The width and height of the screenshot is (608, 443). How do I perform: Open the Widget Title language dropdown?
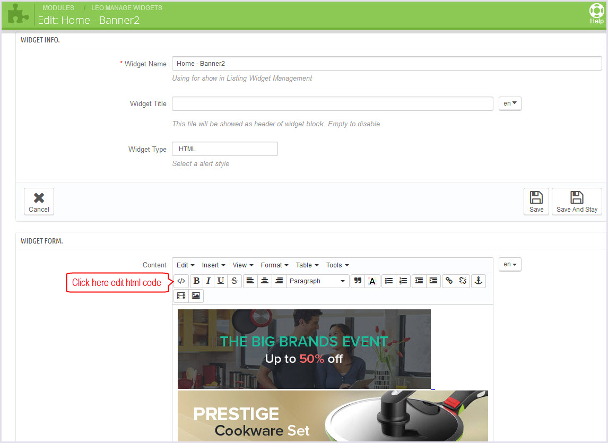(x=510, y=103)
